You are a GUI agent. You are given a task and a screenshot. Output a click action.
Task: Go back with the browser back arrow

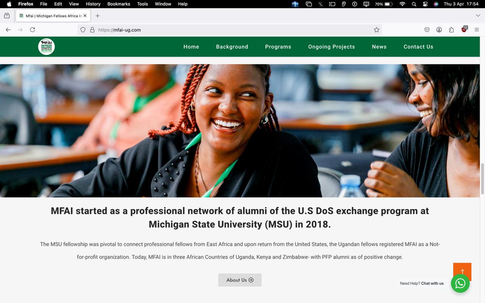pos(8,30)
